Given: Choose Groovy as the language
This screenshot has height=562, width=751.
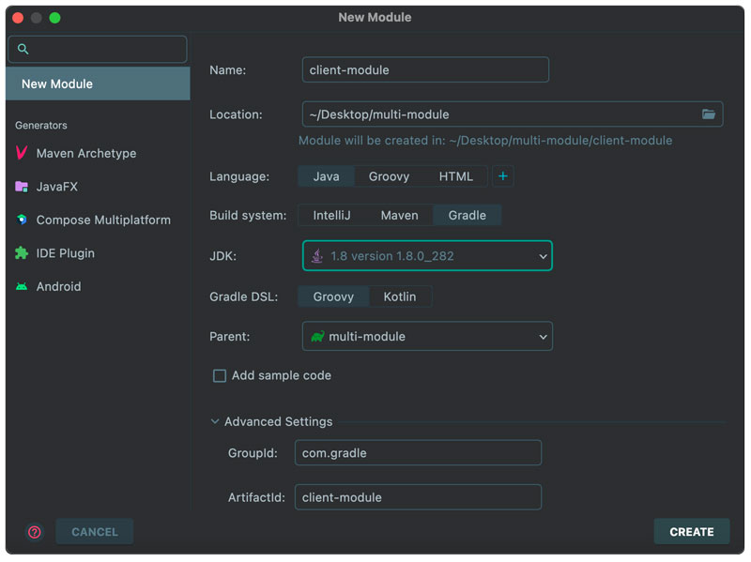Looking at the screenshot, I should click(389, 176).
